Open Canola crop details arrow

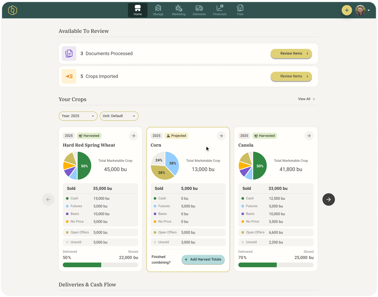point(309,136)
